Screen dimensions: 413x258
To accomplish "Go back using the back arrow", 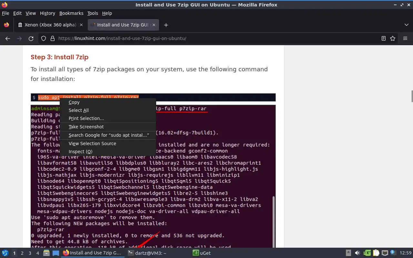I will point(8,38).
